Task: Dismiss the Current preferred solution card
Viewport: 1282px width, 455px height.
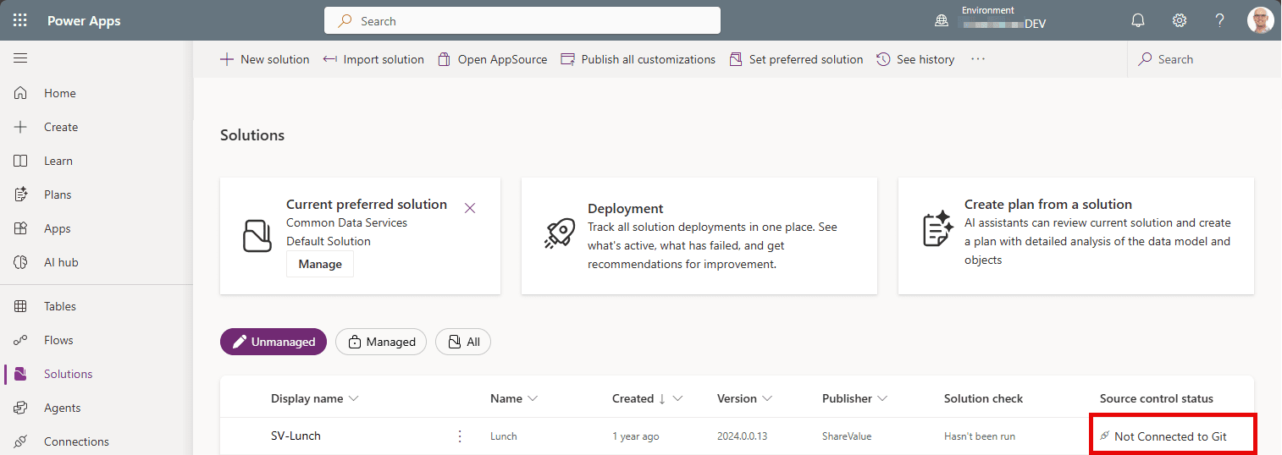Action: [x=470, y=208]
